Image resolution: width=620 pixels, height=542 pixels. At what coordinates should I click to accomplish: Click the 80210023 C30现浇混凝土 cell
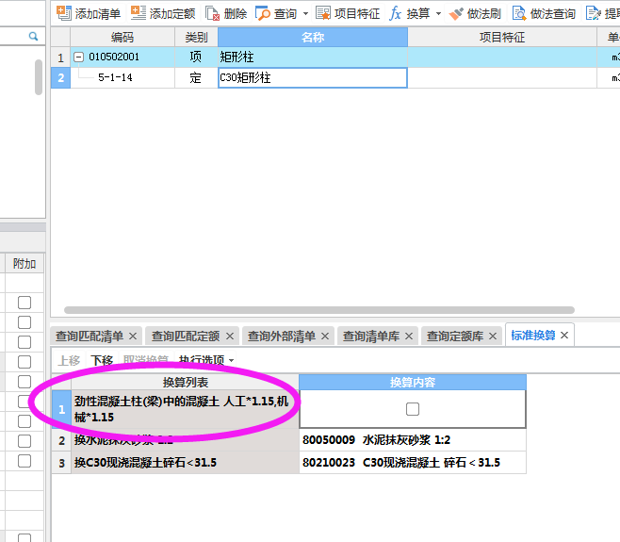(x=413, y=463)
